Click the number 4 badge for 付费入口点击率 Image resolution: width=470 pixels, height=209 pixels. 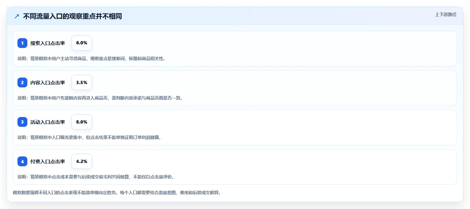click(22, 161)
